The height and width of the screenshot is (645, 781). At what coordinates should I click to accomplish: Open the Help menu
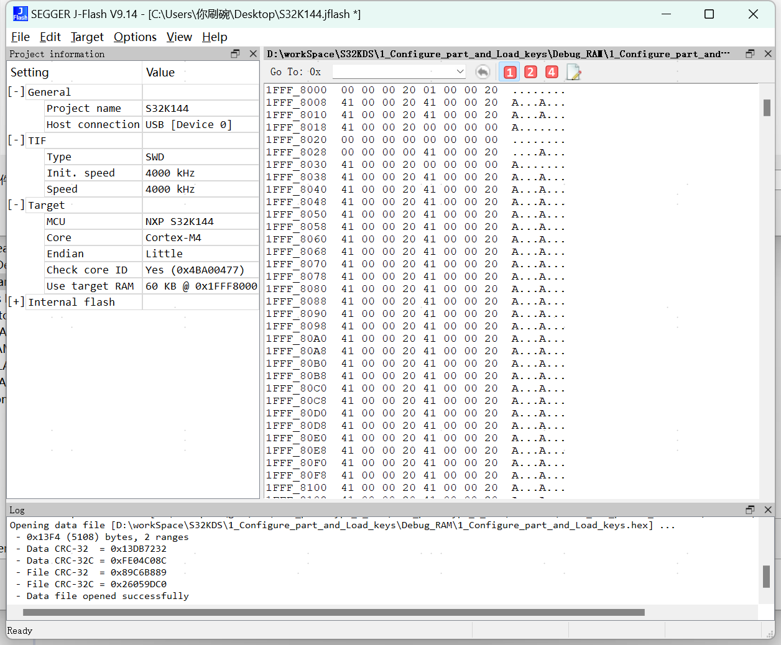(x=215, y=37)
